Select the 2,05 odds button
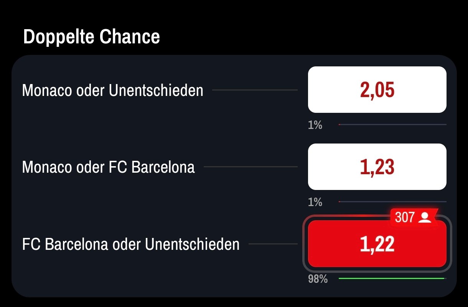Screen dimensions: 468x307 click(377, 90)
